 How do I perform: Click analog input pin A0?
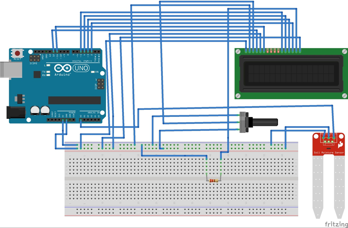coord(81,120)
